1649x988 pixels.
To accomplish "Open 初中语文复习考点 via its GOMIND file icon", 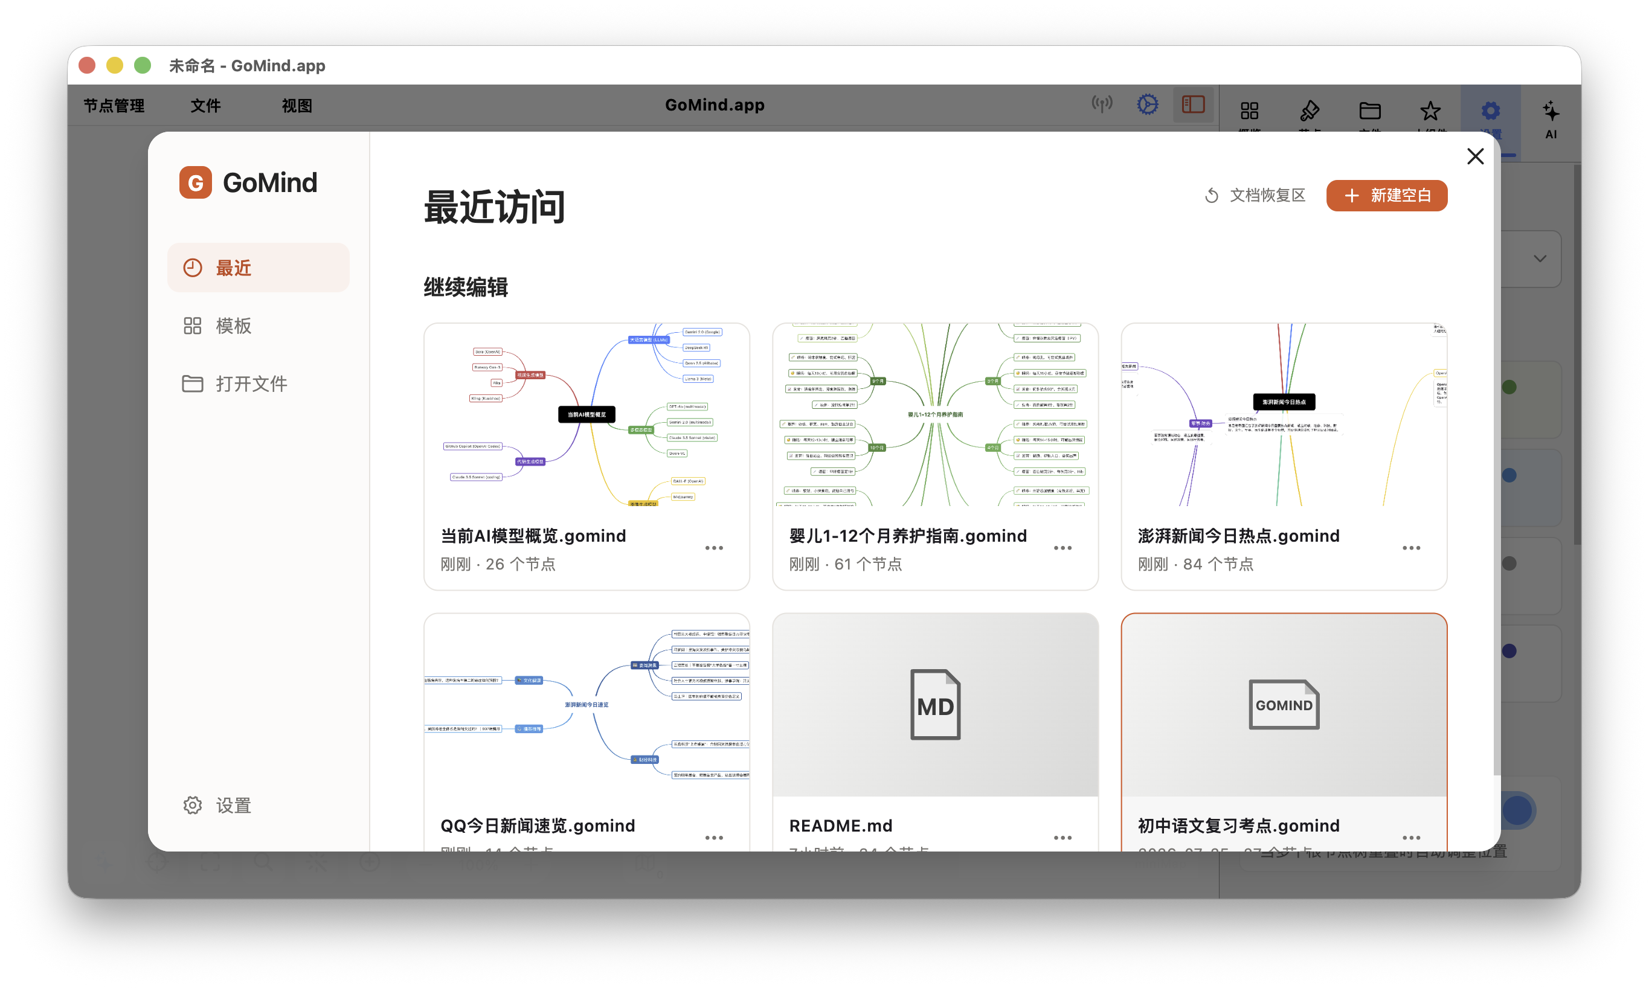I will [1284, 704].
